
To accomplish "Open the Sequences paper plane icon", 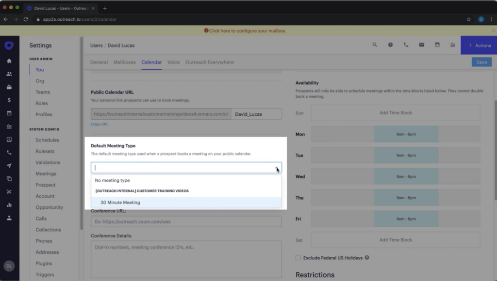I will 9,166.
